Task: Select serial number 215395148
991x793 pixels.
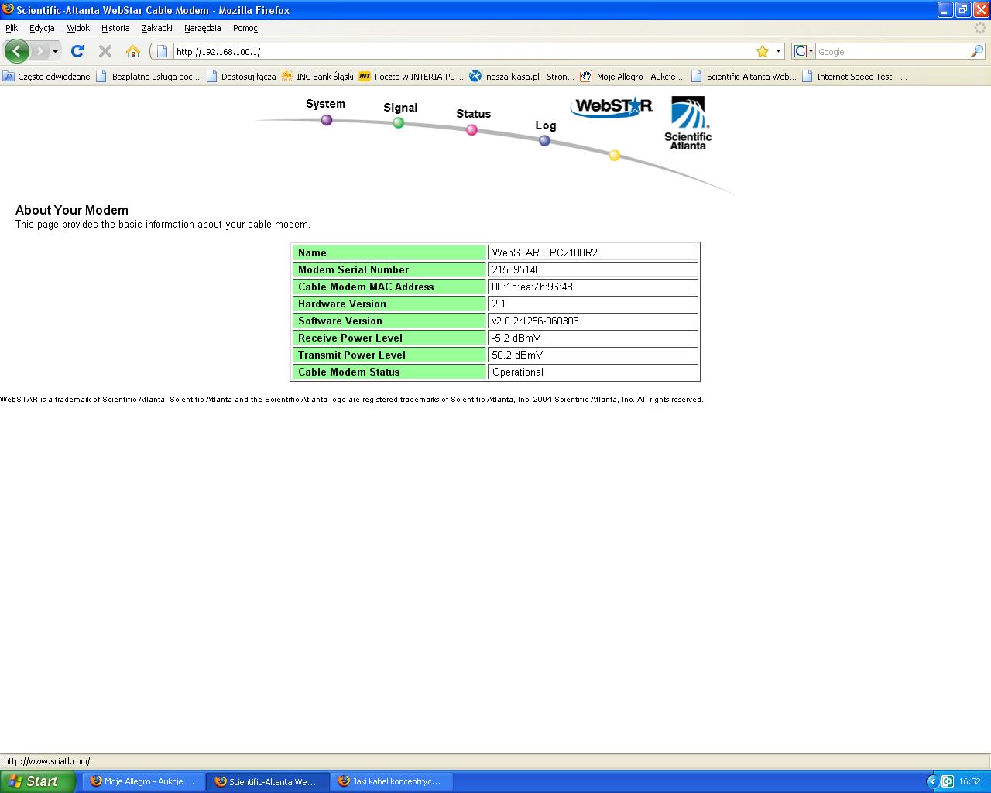Action: [516, 269]
